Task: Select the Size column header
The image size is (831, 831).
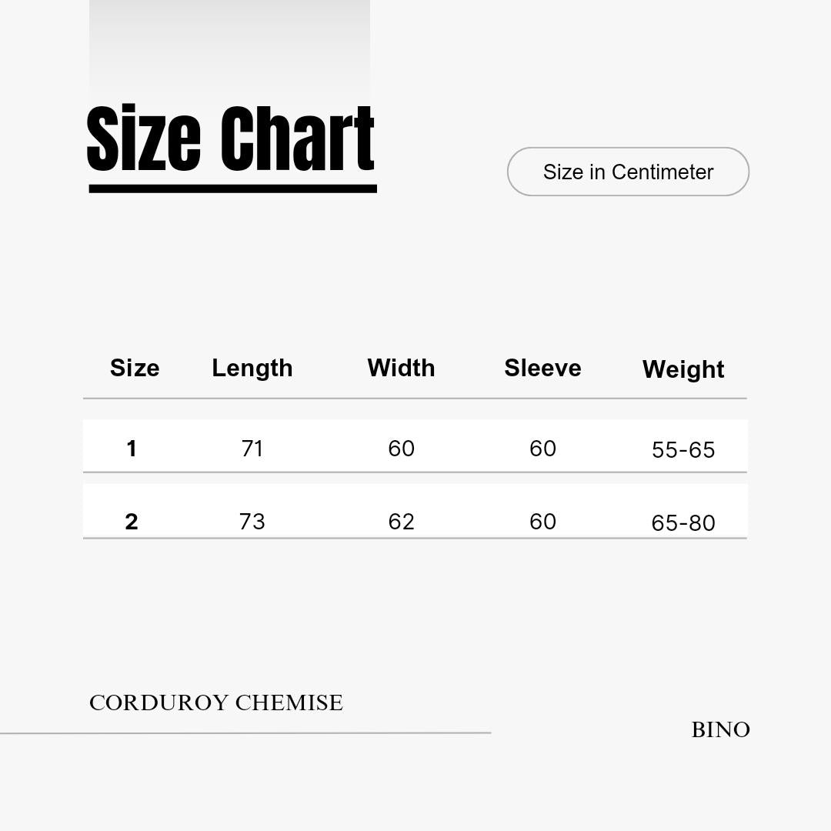Action: (x=135, y=368)
